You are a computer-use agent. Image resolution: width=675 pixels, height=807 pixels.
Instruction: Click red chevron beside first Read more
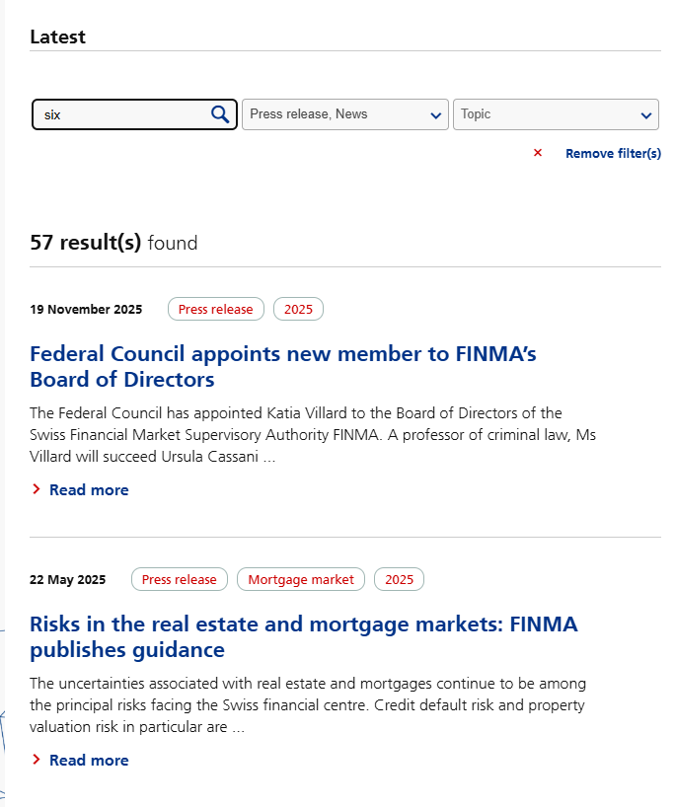[37, 489]
